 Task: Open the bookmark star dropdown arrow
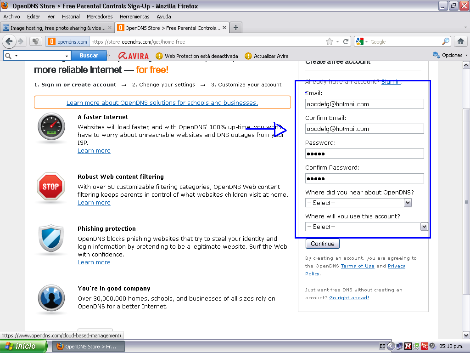pyautogui.click(x=337, y=41)
